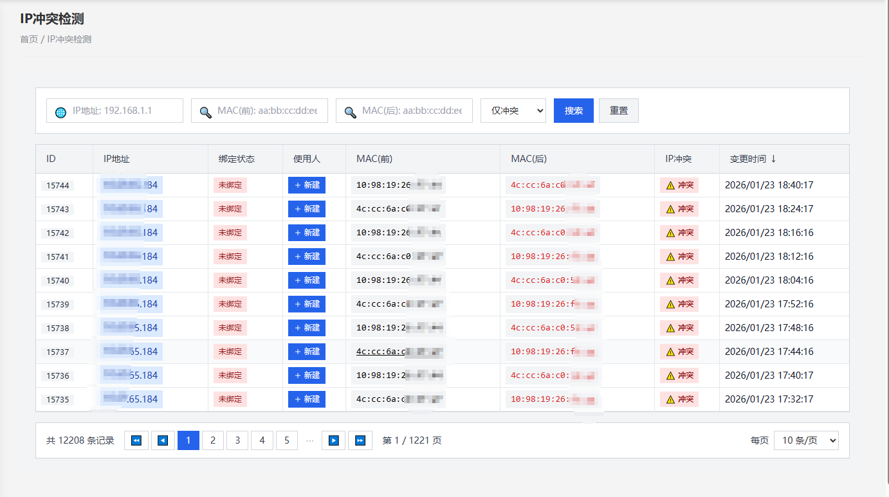Click the previous page arrow icon
The width and height of the screenshot is (889, 497).
tap(163, 440)
